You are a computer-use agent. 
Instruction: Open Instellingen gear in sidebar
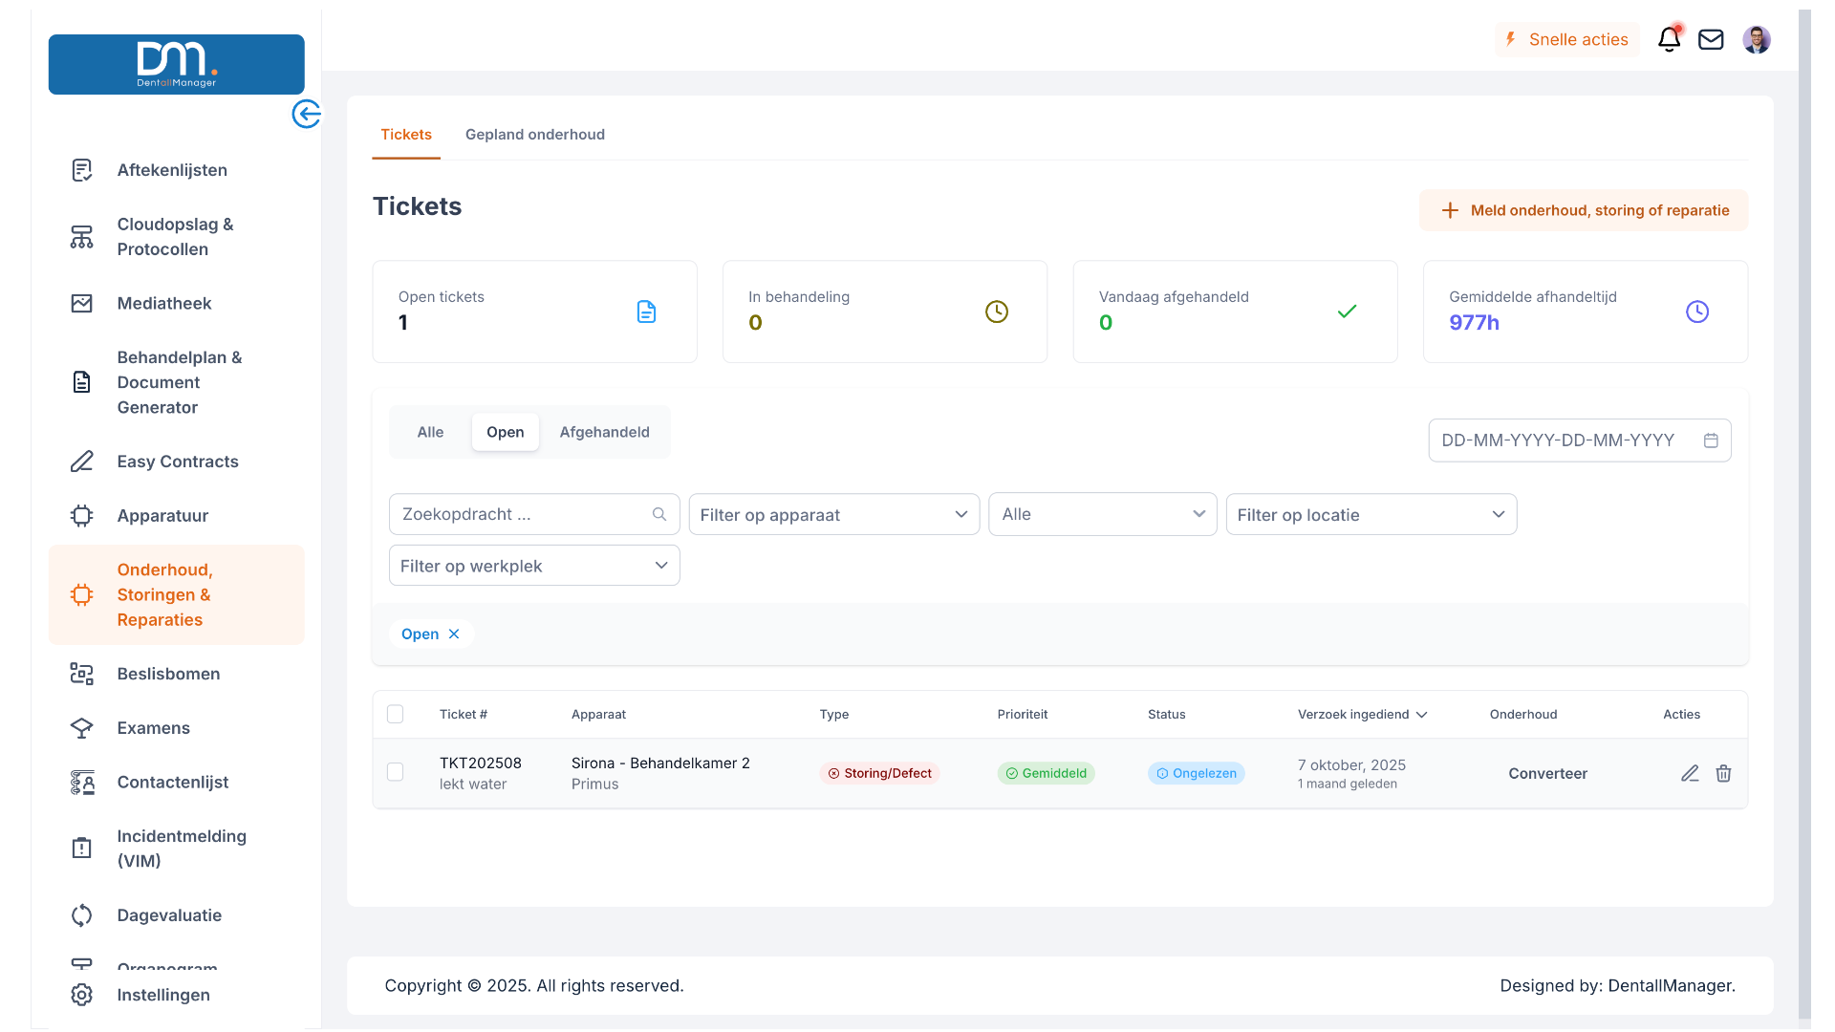(x=82, y=995)
